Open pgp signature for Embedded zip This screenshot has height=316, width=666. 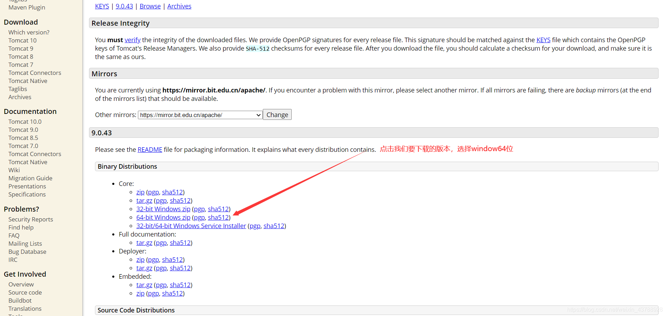coord(153,294)
